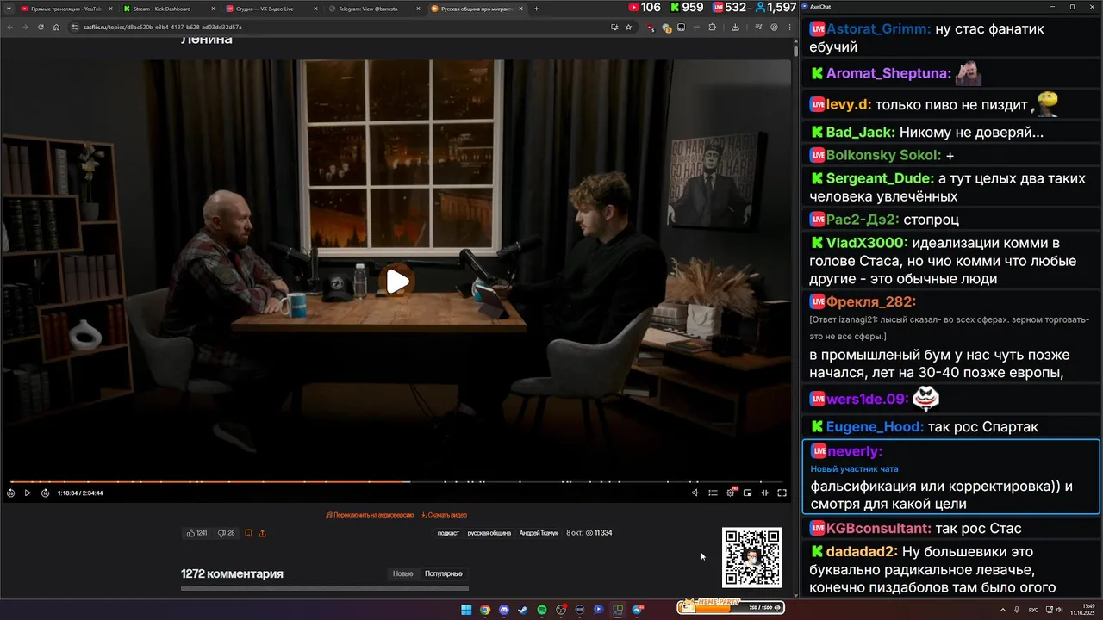This screenshot has width=1103, height=620.
Task: Enable picture-in-picture mode in the player
Action: click(x=747, y=493)
